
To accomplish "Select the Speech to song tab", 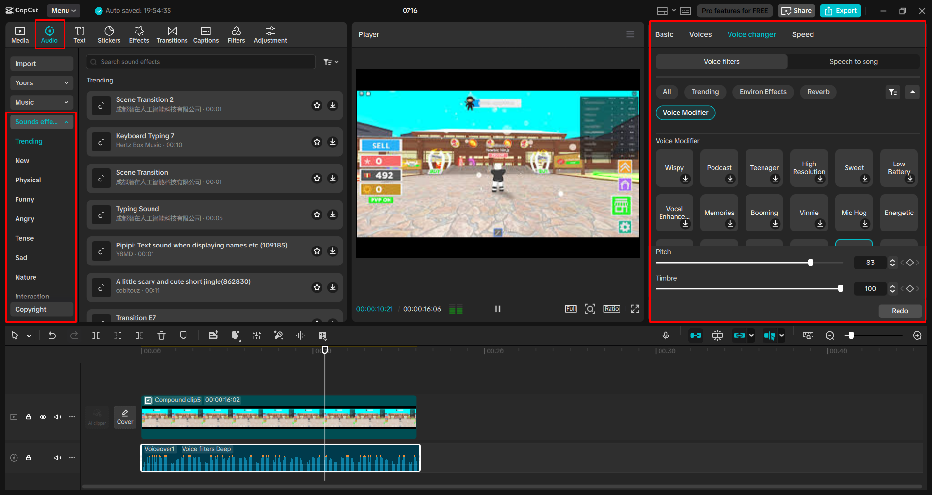I will 853,62.
